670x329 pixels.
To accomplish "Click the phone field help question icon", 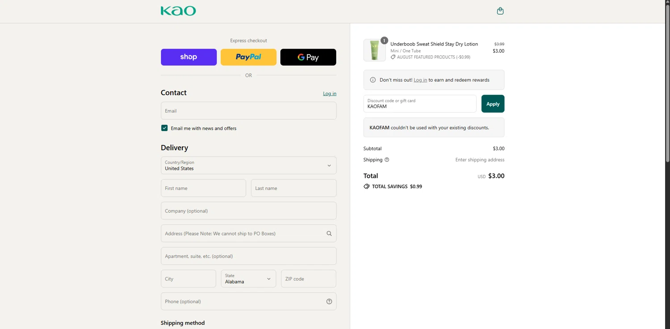I will click(x=329, y=301).
